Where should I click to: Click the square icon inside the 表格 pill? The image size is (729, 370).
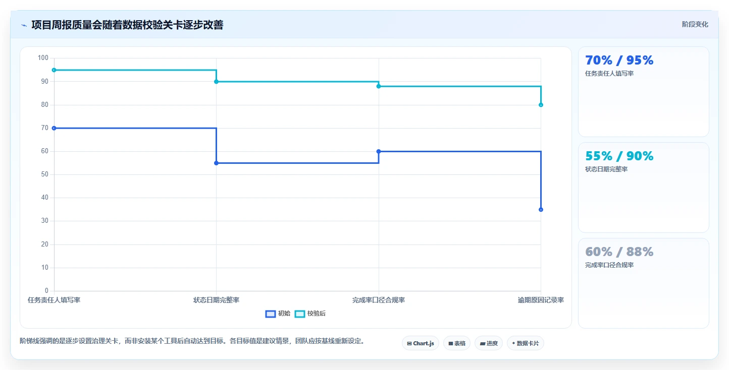(451, 343)
